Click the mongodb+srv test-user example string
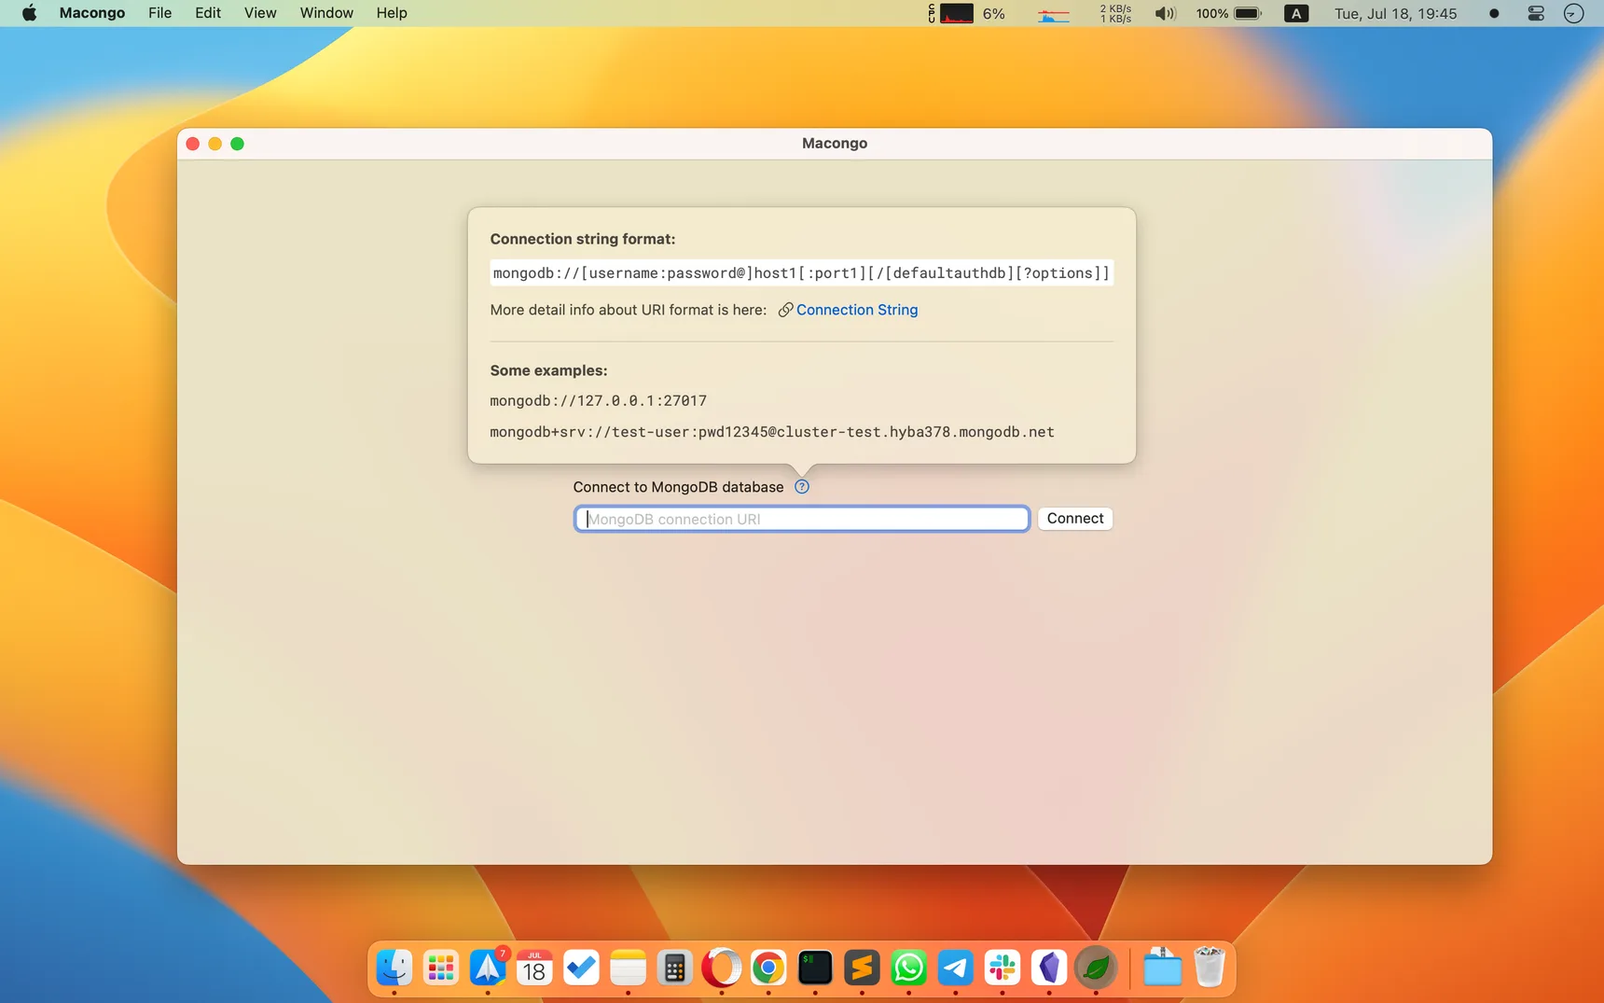The width and height of the screenshot is (1604, 1003). tap(772, 432)
